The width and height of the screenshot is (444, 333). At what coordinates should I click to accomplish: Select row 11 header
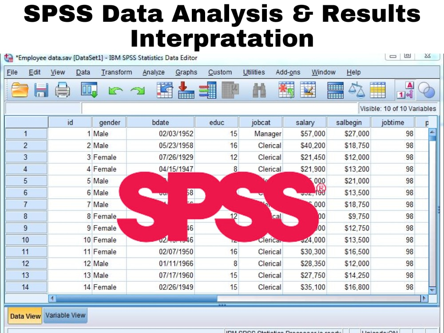coord(26,252)
